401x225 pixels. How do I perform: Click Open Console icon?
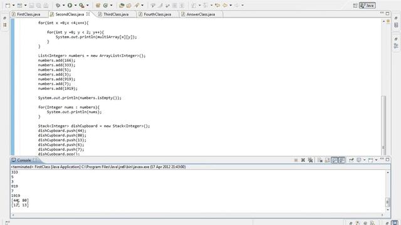click(x=370, y=160)
